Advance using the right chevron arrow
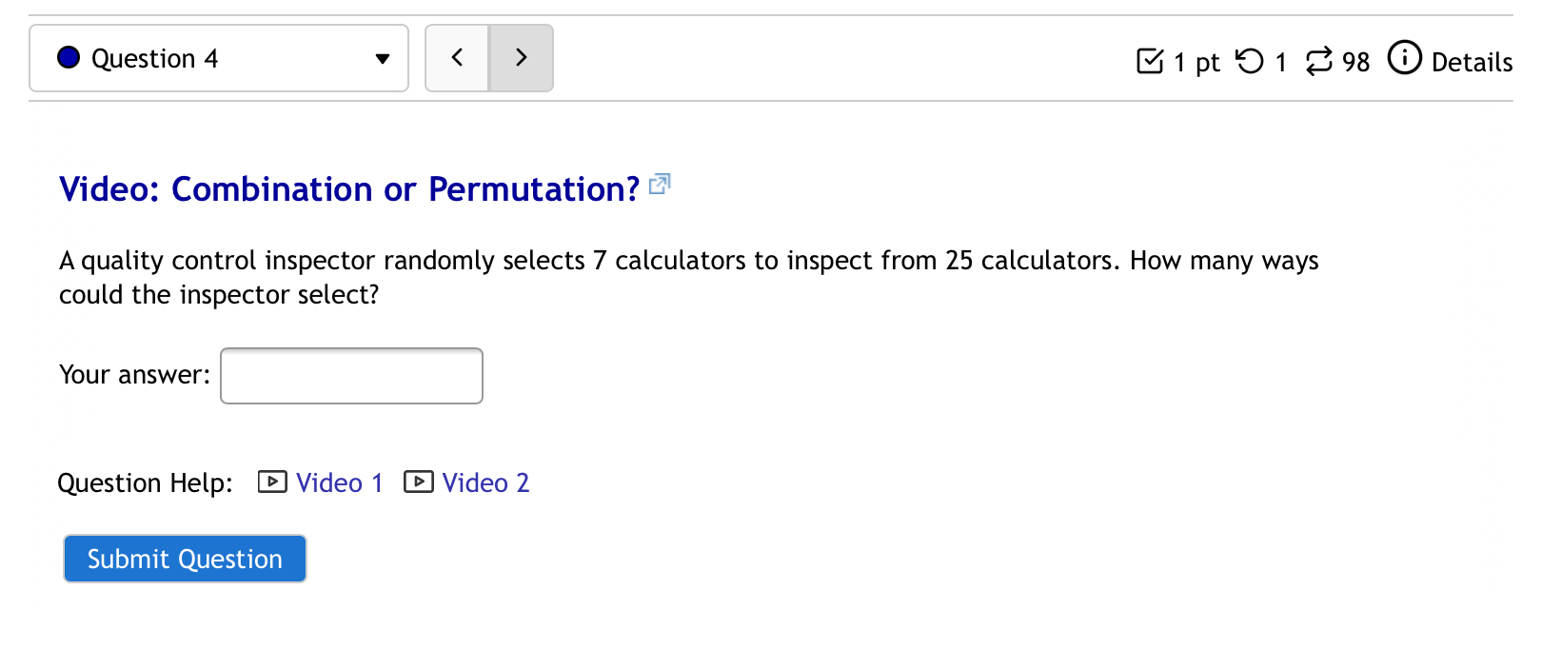This screenshot has height=669, width=1542. (521, 58)
